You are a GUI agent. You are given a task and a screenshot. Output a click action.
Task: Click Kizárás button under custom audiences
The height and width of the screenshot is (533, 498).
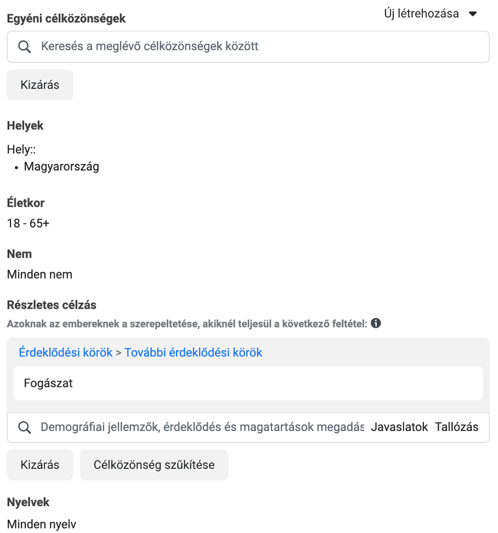pos(40,85)
